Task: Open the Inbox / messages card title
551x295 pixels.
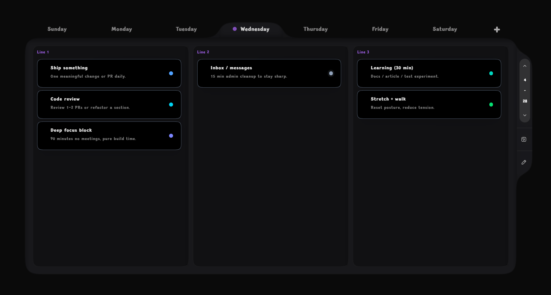Action: 231,68
